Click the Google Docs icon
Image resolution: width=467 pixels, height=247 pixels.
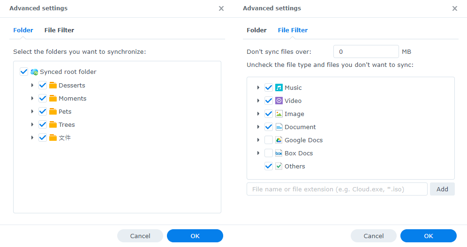[279, 140]
